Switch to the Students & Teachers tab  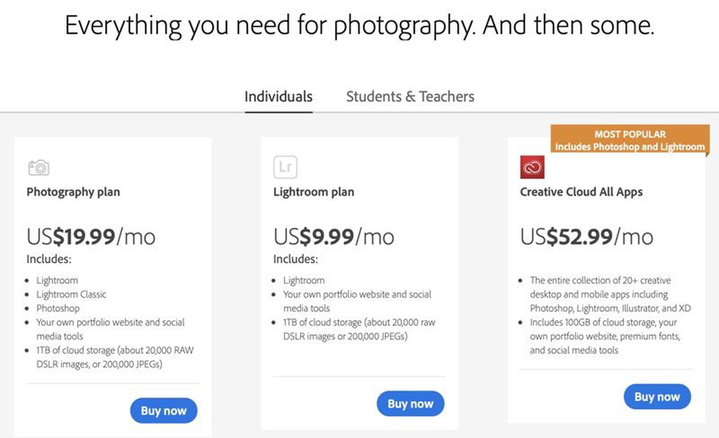click(410, 96)
